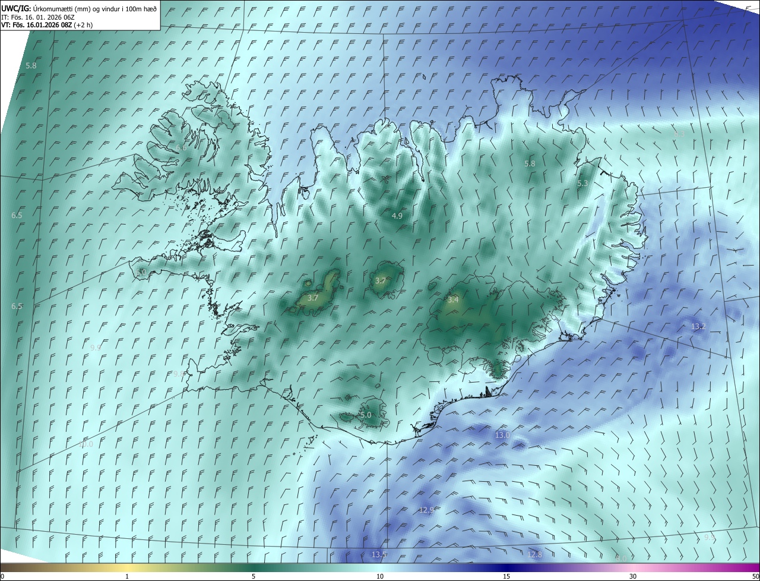Click the "UWC/IG: Úrkomumætti (mm)" title line
Viewport: 760px width, 581px height.
(x=79, y=8)
